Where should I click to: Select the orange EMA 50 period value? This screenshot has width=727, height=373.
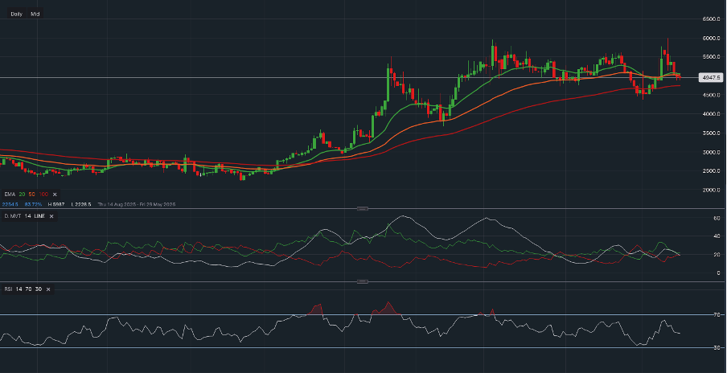tap(32, 195)
